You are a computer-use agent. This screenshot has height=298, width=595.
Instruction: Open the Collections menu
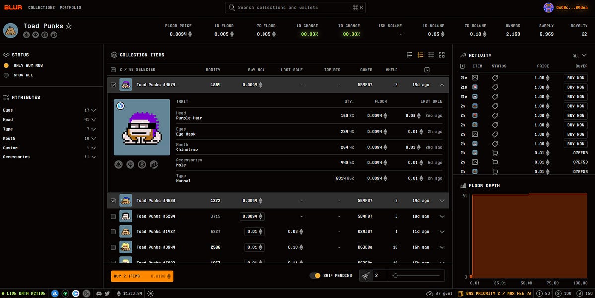coord(41,8)
